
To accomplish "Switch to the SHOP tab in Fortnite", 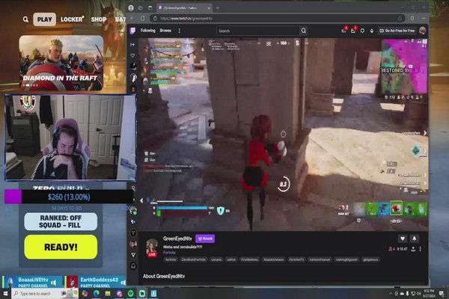I will (x=99, y=19).
